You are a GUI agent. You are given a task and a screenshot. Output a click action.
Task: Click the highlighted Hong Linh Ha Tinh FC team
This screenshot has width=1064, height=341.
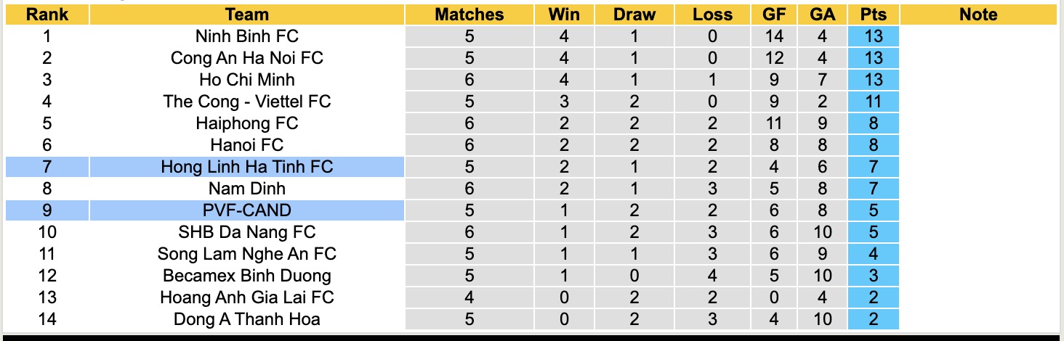point(247,167)
